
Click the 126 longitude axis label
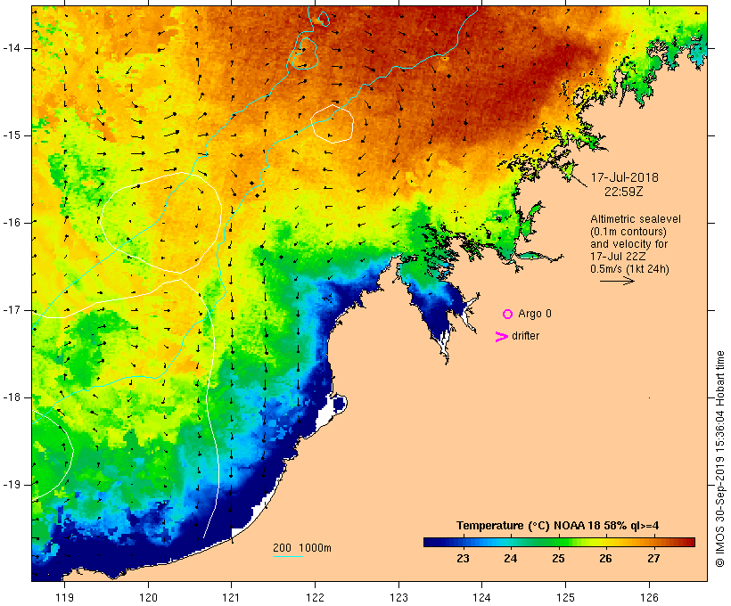649,597
